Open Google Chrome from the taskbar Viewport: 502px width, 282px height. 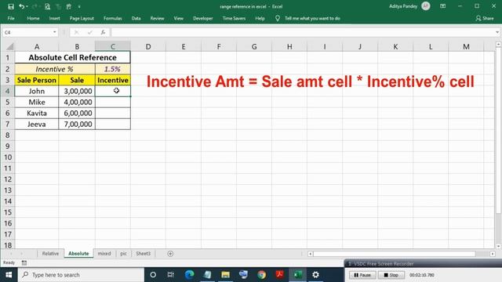pos(261,275)
